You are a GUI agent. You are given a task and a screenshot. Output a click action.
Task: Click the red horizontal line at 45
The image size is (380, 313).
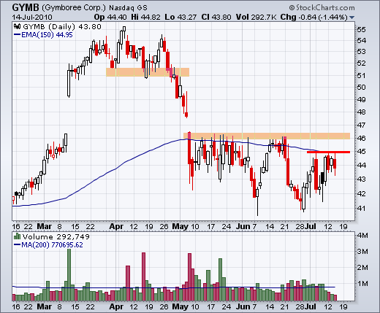[328, 152]
